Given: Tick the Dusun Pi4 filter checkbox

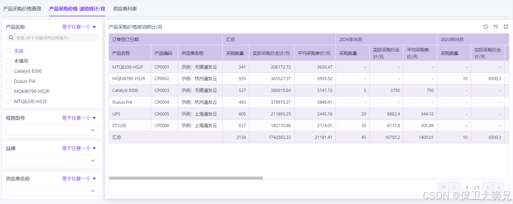Looking at the screenshot, I should [9, 81].
